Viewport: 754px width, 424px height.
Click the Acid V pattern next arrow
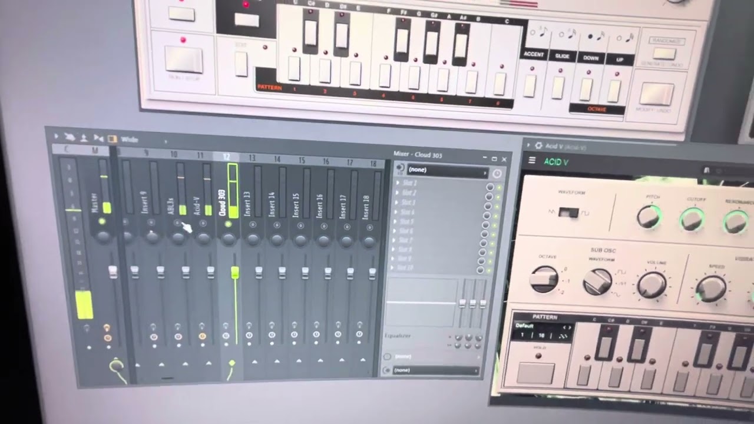[x=570, y=326]
